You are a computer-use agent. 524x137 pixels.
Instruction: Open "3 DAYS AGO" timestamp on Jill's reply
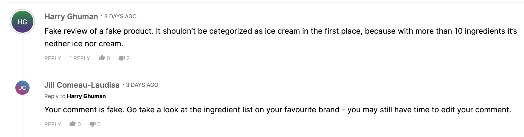click(142, 85)
